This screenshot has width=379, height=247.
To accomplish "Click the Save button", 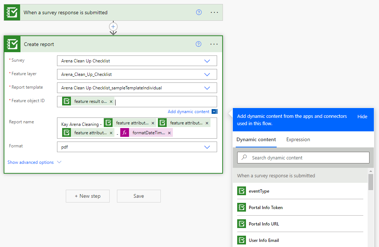I will tap(139, 196).
